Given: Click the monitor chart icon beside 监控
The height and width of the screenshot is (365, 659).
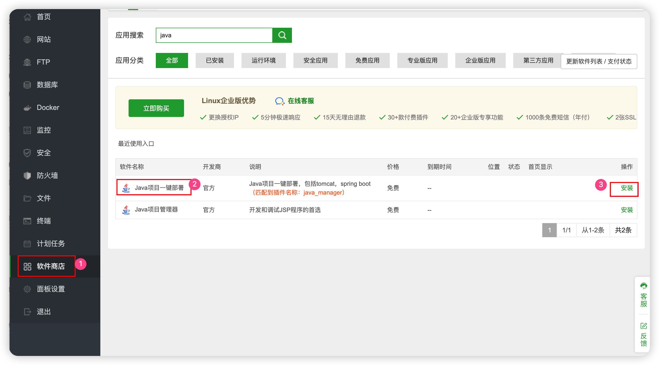Looking at the screenshot, I should click(27, 130).
